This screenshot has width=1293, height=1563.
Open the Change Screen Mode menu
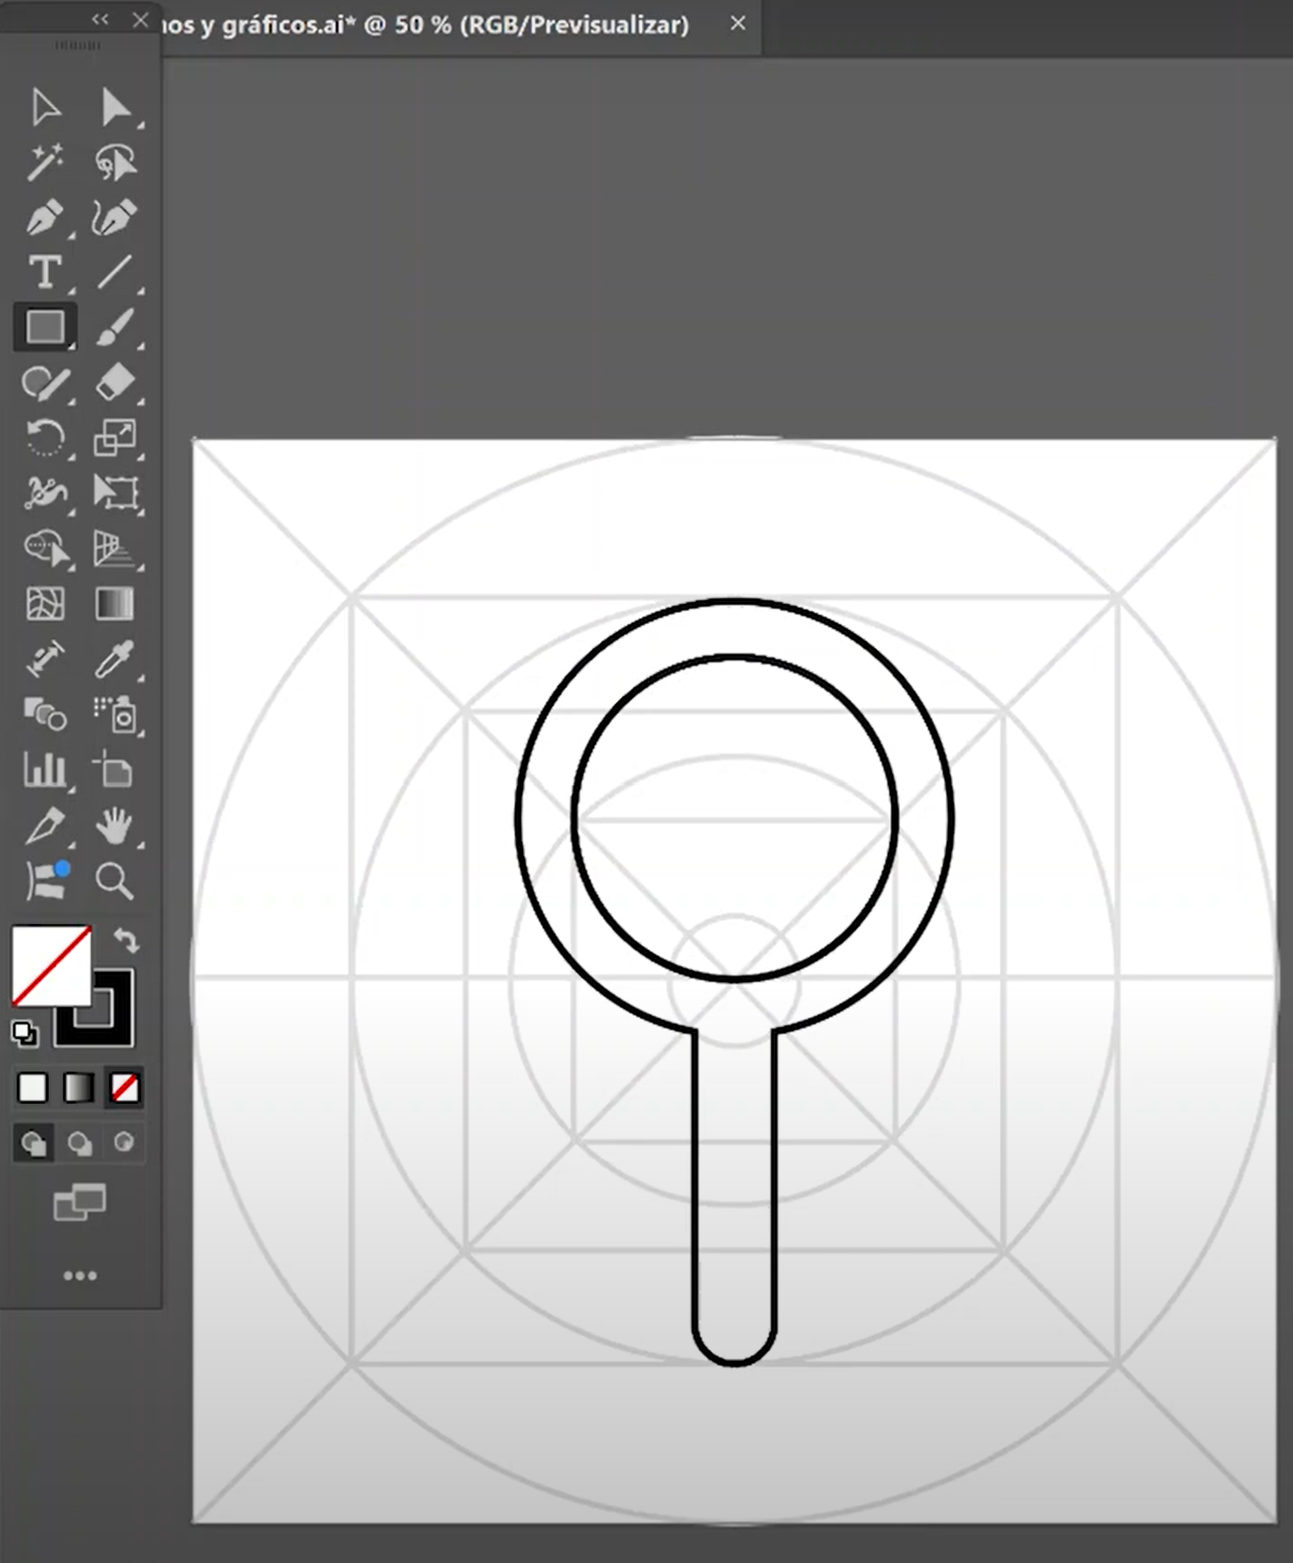click(x=79, y=1203)
